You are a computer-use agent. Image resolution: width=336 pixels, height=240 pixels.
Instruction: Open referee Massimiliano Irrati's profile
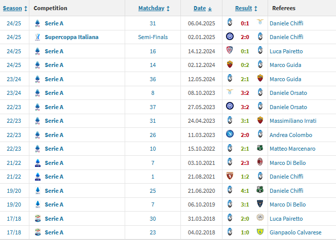(293, 121)
